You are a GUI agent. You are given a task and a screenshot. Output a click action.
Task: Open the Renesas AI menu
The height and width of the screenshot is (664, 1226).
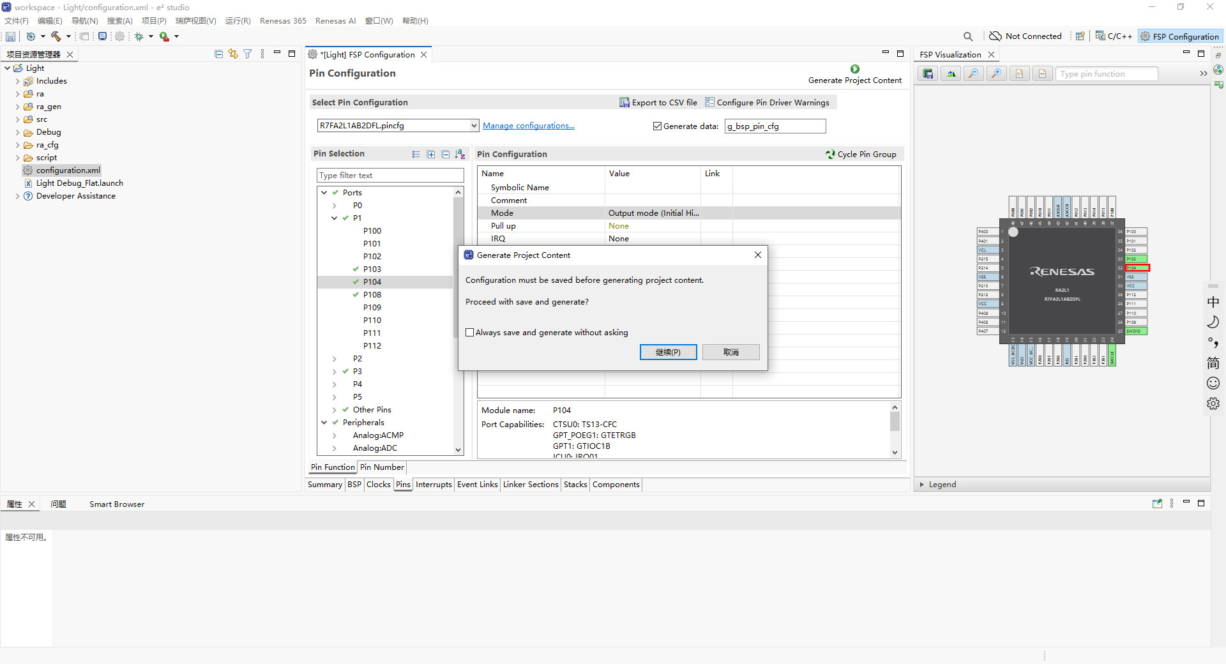335,20
